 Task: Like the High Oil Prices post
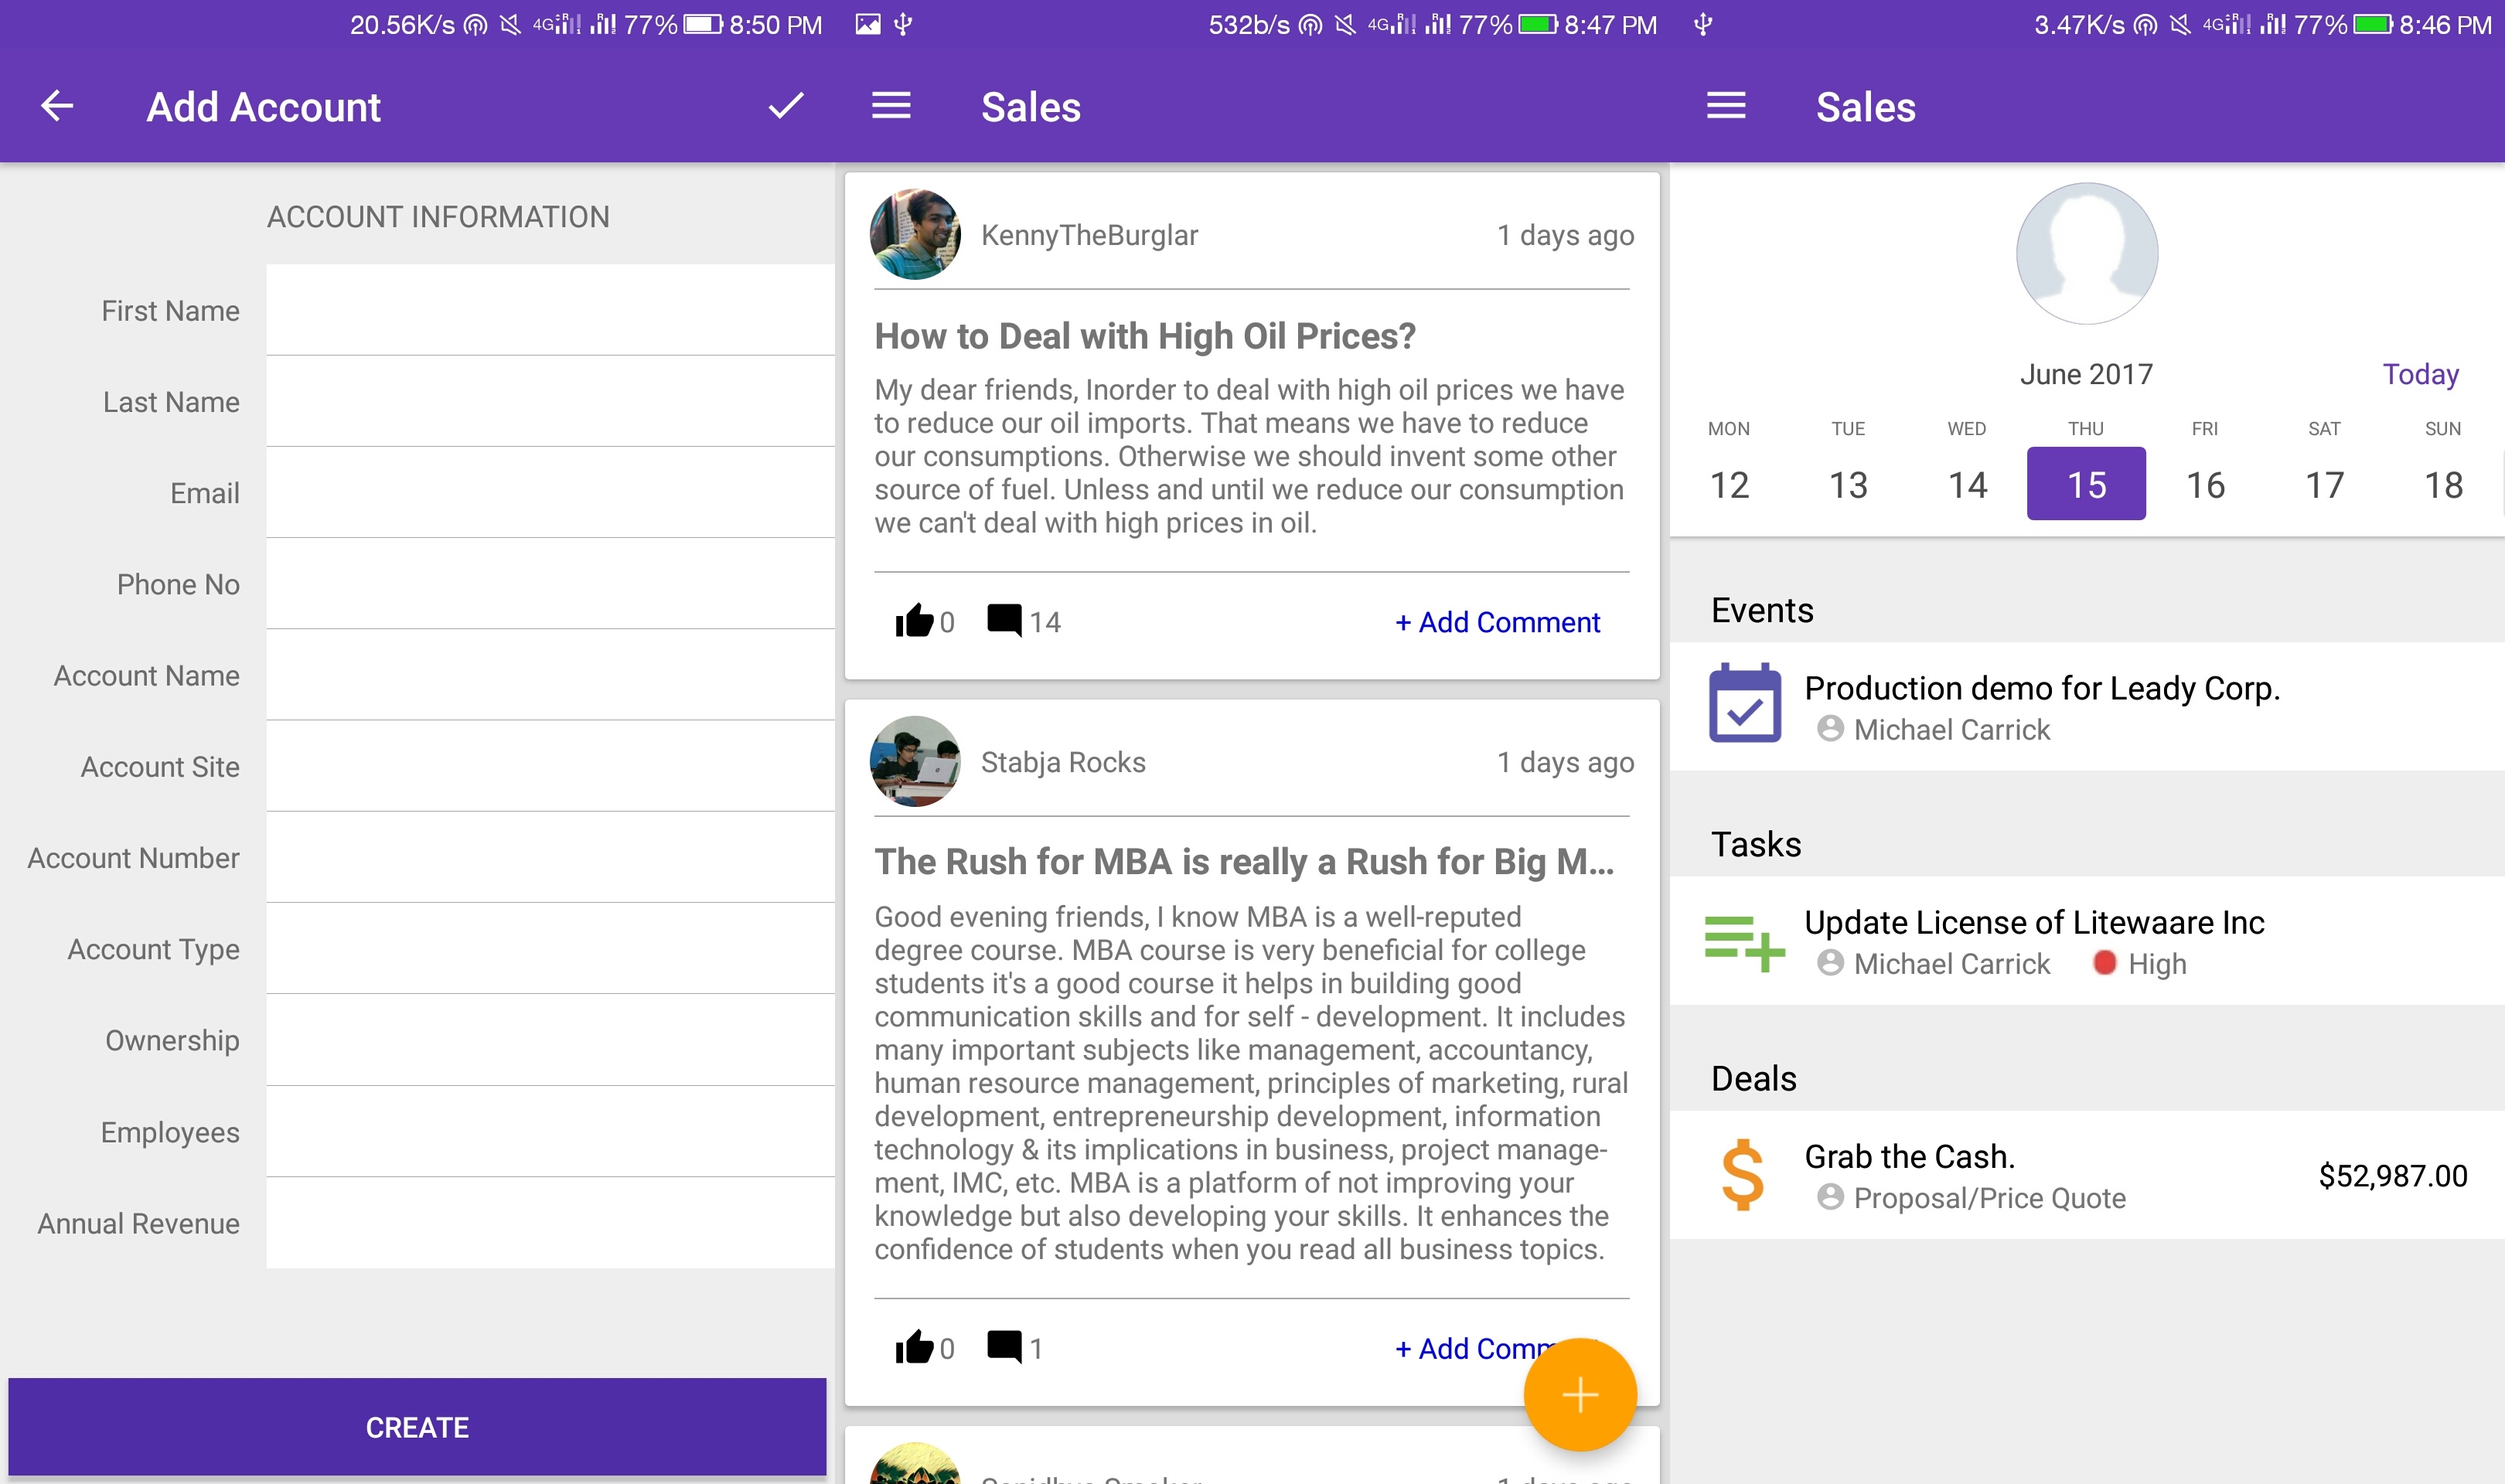(914, 621)
